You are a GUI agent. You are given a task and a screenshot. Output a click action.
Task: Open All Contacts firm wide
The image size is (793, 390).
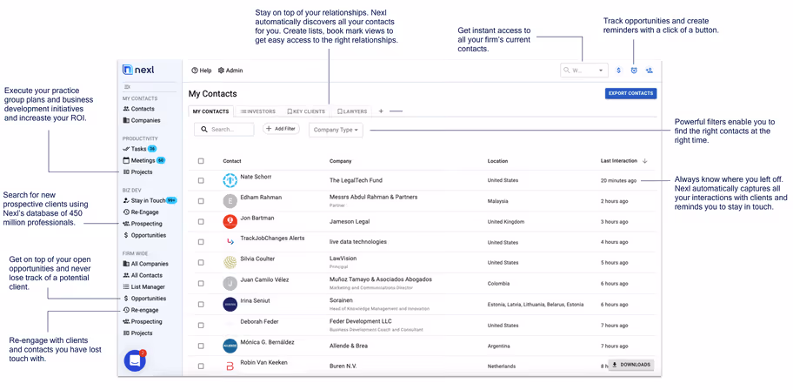[x=142, y=276]
